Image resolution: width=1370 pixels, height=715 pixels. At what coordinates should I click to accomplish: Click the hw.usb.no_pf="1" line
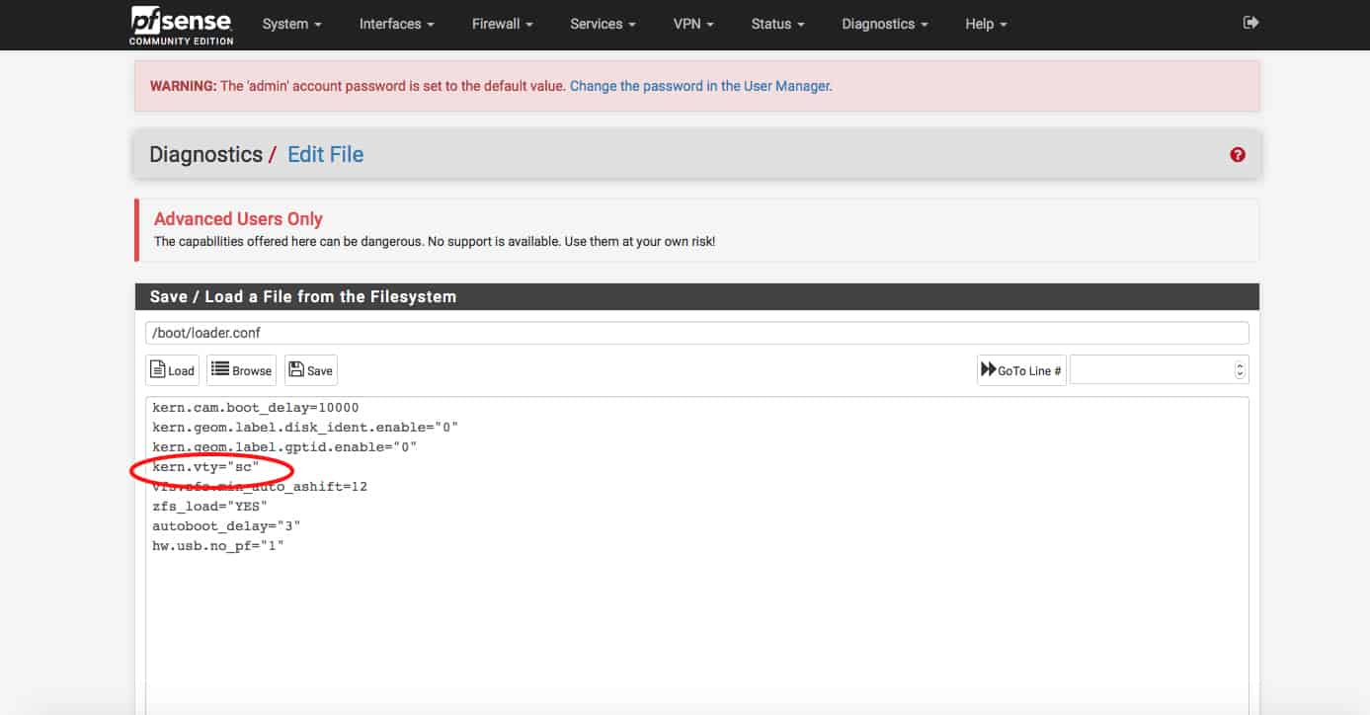tap(218, 545)
